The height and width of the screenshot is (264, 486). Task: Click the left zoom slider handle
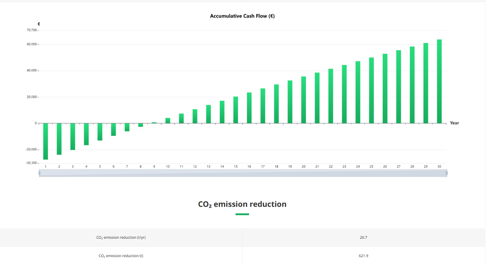[x=39, y=173]
